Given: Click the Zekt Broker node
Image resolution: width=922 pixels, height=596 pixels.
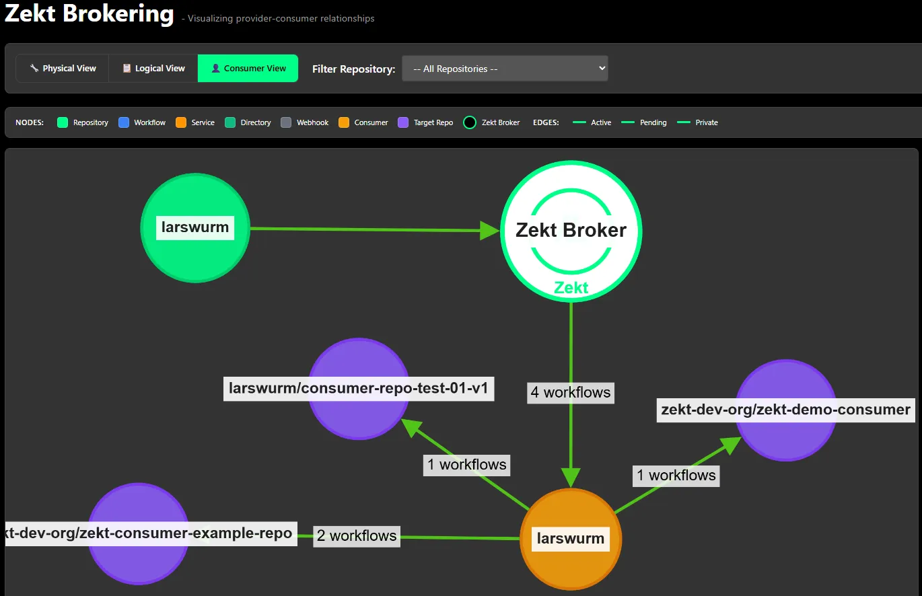Looking at the screenshot, I should coord(571,231).
